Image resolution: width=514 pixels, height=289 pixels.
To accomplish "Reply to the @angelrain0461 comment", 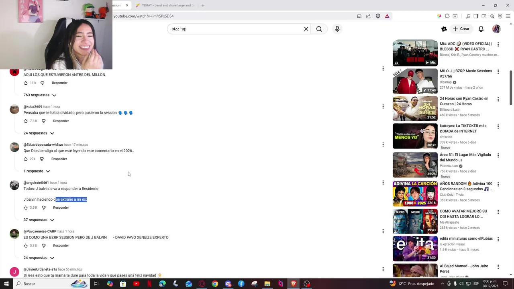I will (x=61, y=208).
